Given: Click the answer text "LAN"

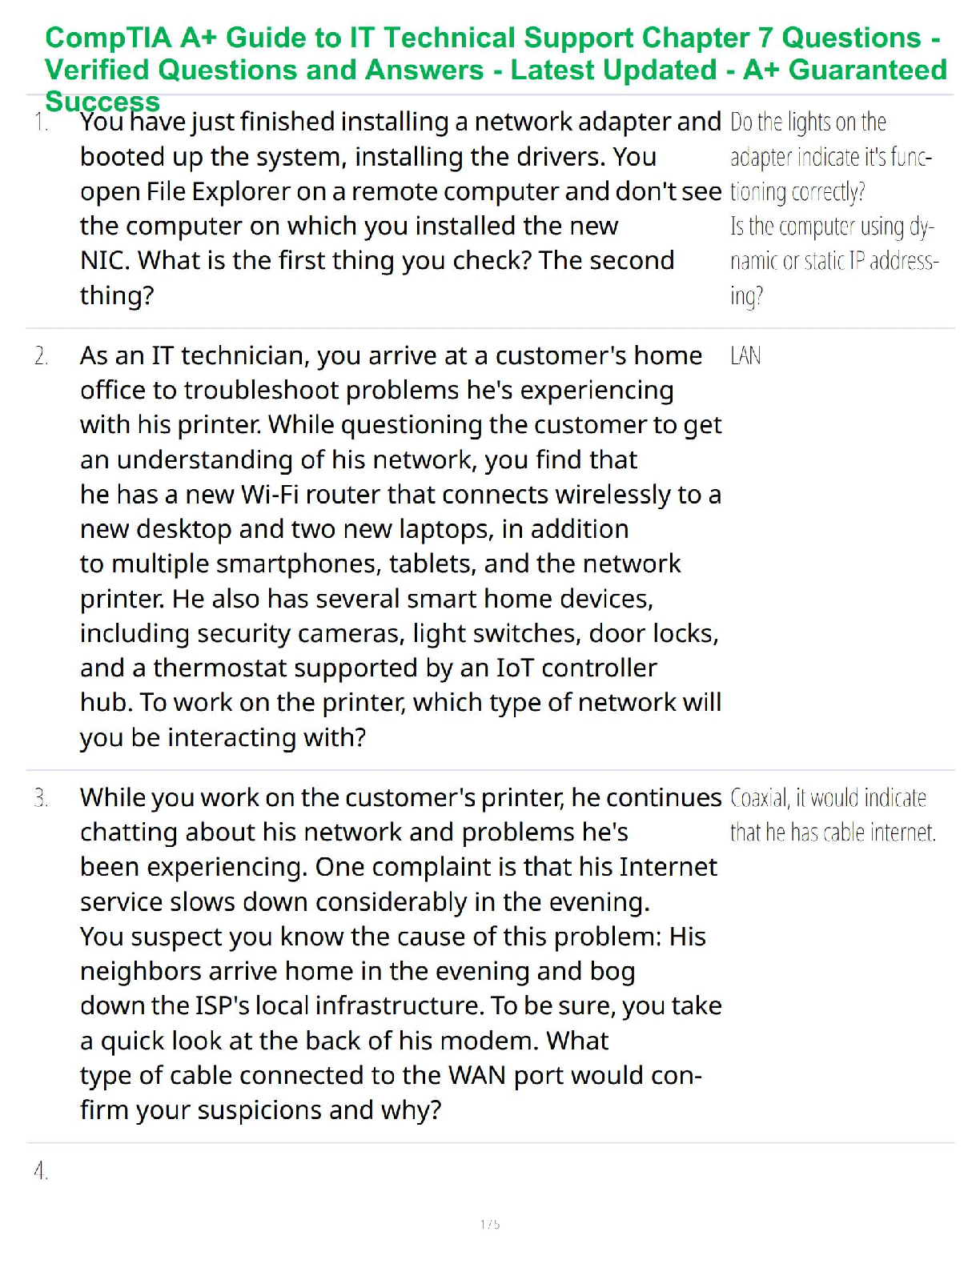Looking at the screenshot, I should pyautogui.click(x=745, y=356).
